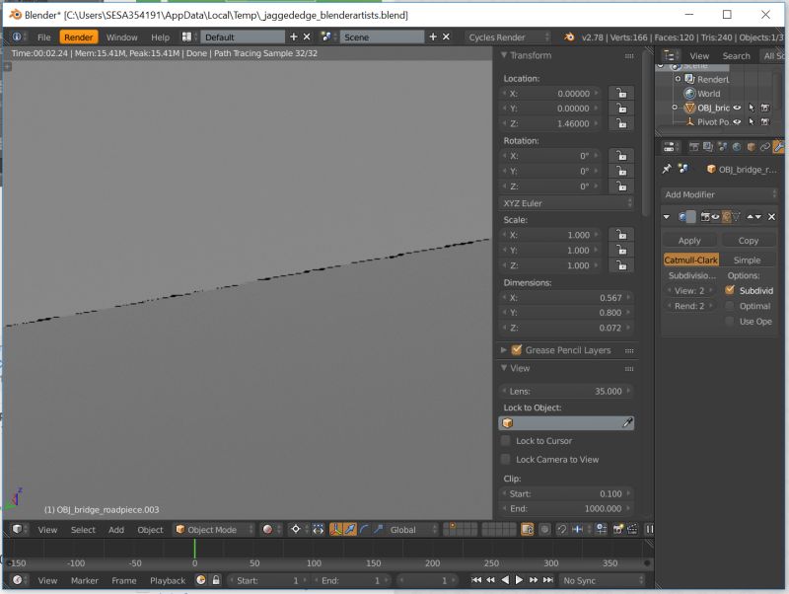Collapse the Subsurf modifier with its expander arrow
The width and height of the screenshot is (789, 594).
coord(666,216)
